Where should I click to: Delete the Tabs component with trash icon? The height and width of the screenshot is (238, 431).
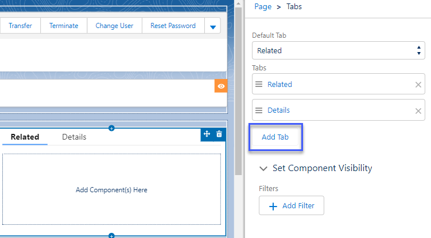coord(219,134)
